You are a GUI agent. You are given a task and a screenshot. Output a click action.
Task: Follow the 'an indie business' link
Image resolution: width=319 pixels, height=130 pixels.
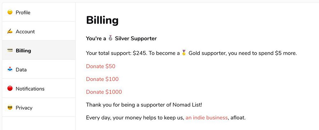tap(206, 118)
